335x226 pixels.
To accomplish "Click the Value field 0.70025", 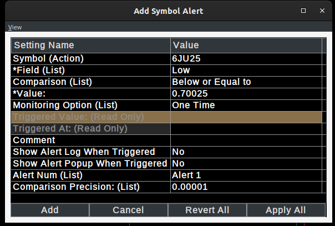I will [246, 93].
